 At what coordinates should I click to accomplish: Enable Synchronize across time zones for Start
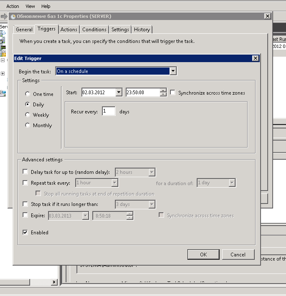[172, 93]
